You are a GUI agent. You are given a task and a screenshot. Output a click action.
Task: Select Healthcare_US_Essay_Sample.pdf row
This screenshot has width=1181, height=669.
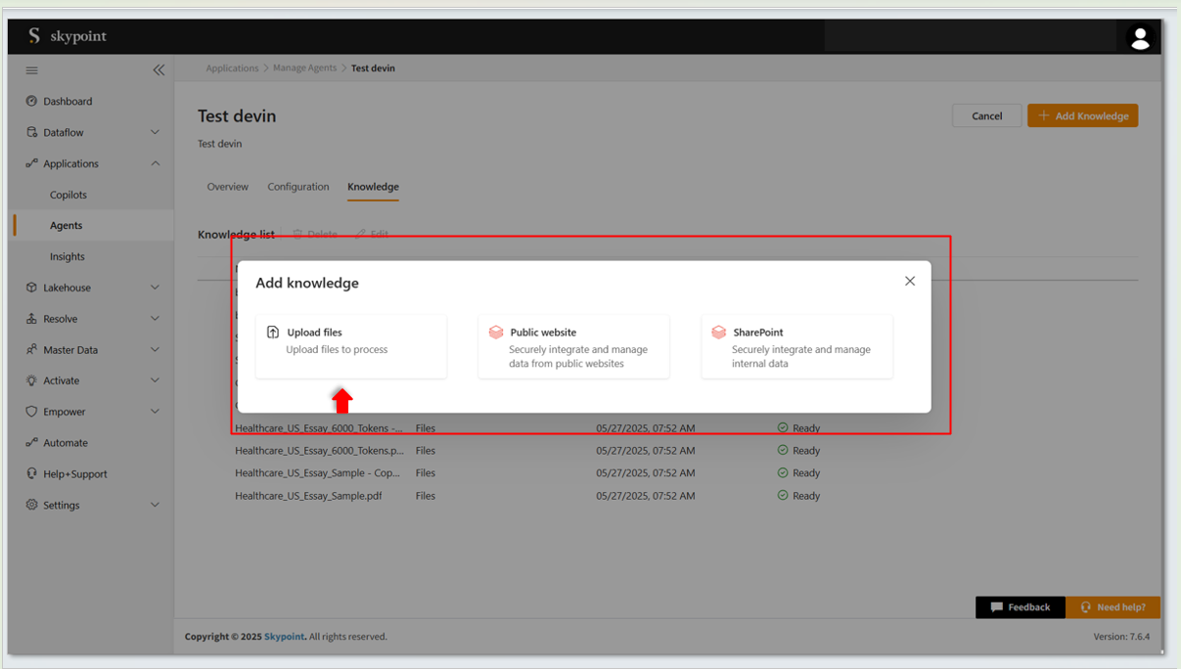click(308, 496)
